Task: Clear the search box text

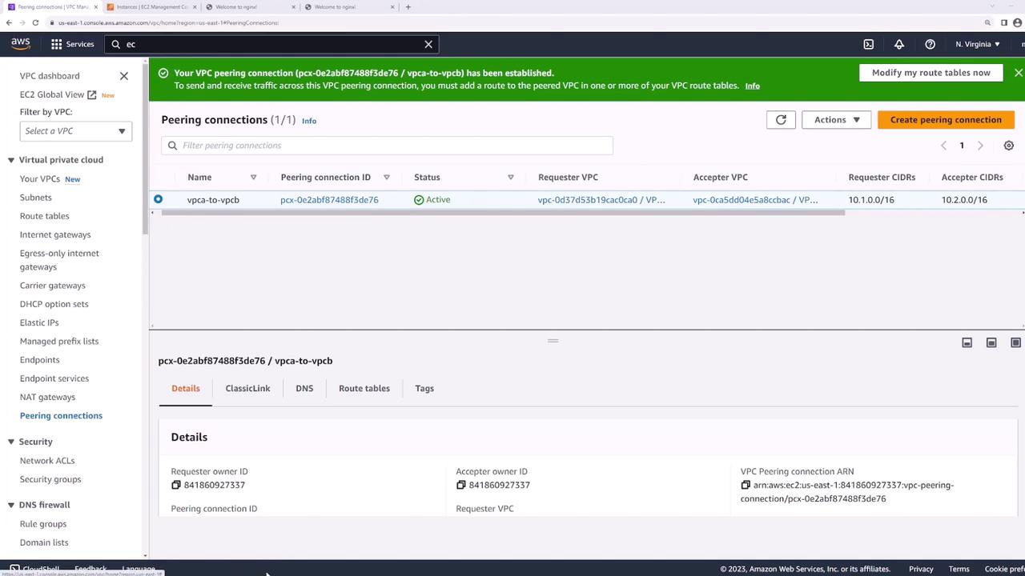Action: (428, 44)
